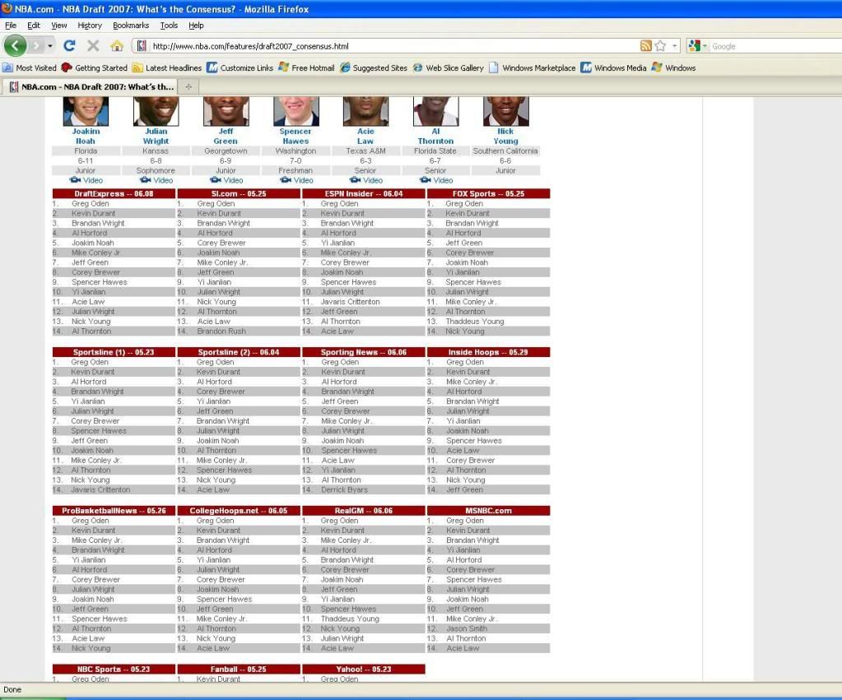
Task: Open the Joakim Noah player name link
Action: coord(86,137)
